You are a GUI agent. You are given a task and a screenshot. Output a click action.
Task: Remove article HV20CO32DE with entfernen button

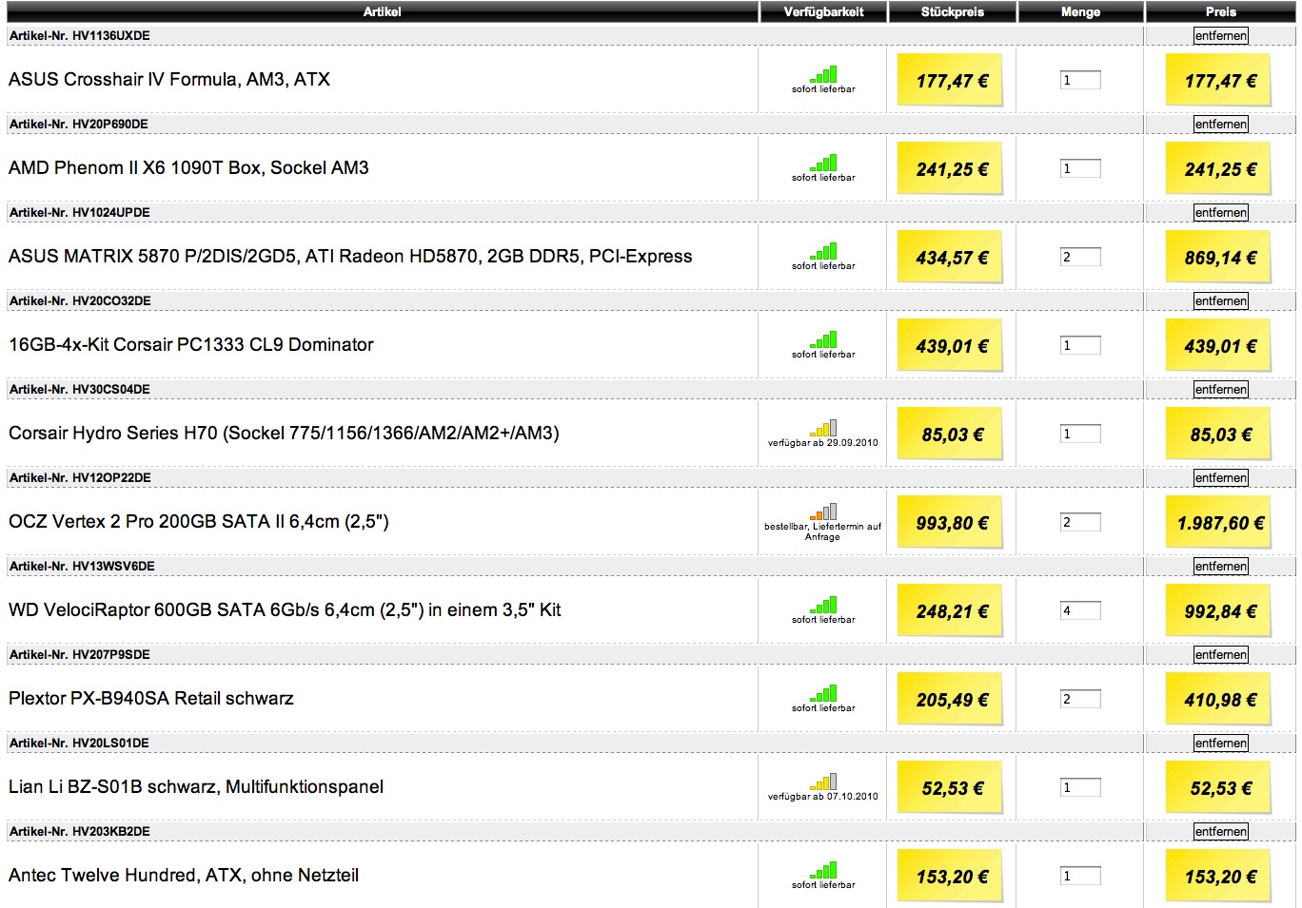pos(1221,301)
